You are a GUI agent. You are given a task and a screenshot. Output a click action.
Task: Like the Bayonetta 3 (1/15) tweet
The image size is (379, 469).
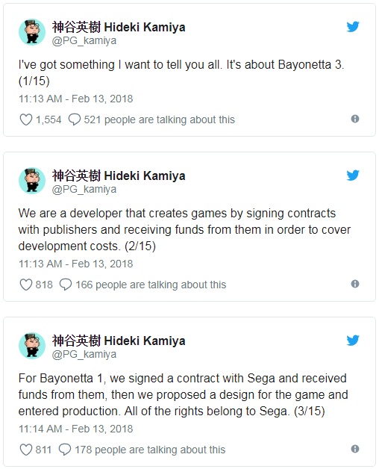[25, 119]
